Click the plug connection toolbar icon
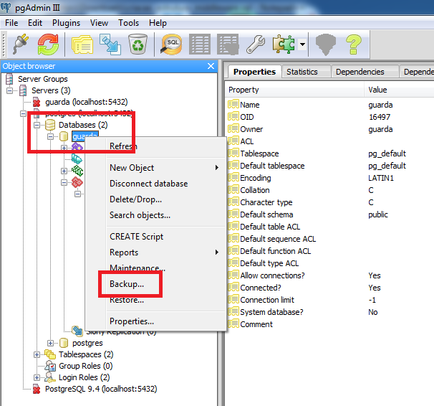The width and height of the screenshot is (434, 406). (x=21, y=44)
